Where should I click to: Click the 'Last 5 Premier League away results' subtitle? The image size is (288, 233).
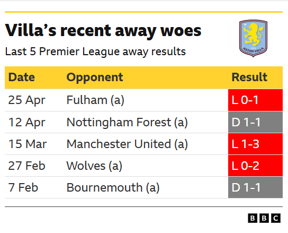(95, 51)
